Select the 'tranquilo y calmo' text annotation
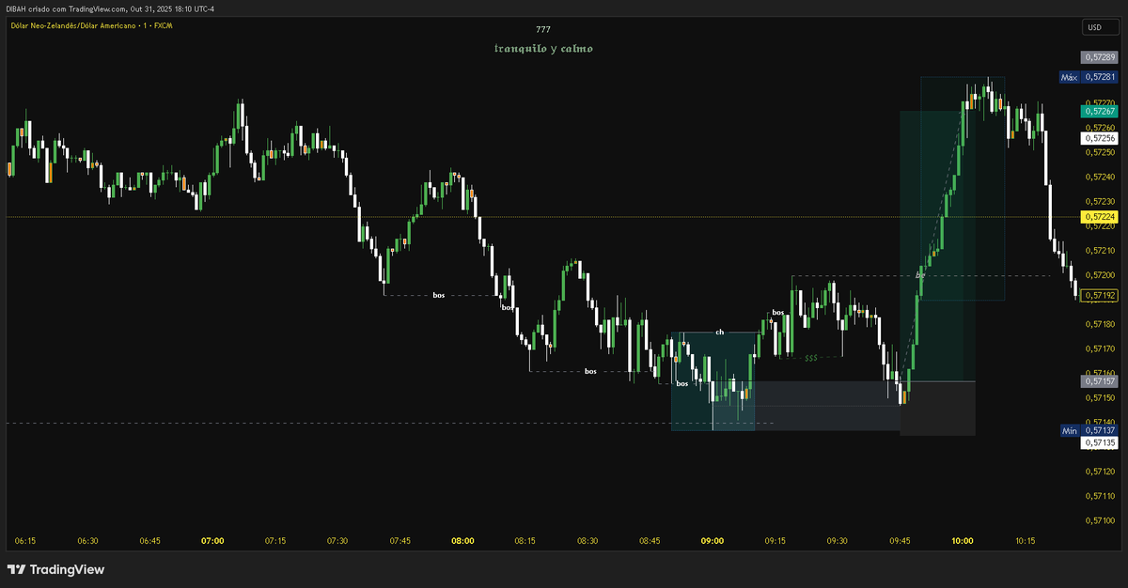 pos(543,48)
